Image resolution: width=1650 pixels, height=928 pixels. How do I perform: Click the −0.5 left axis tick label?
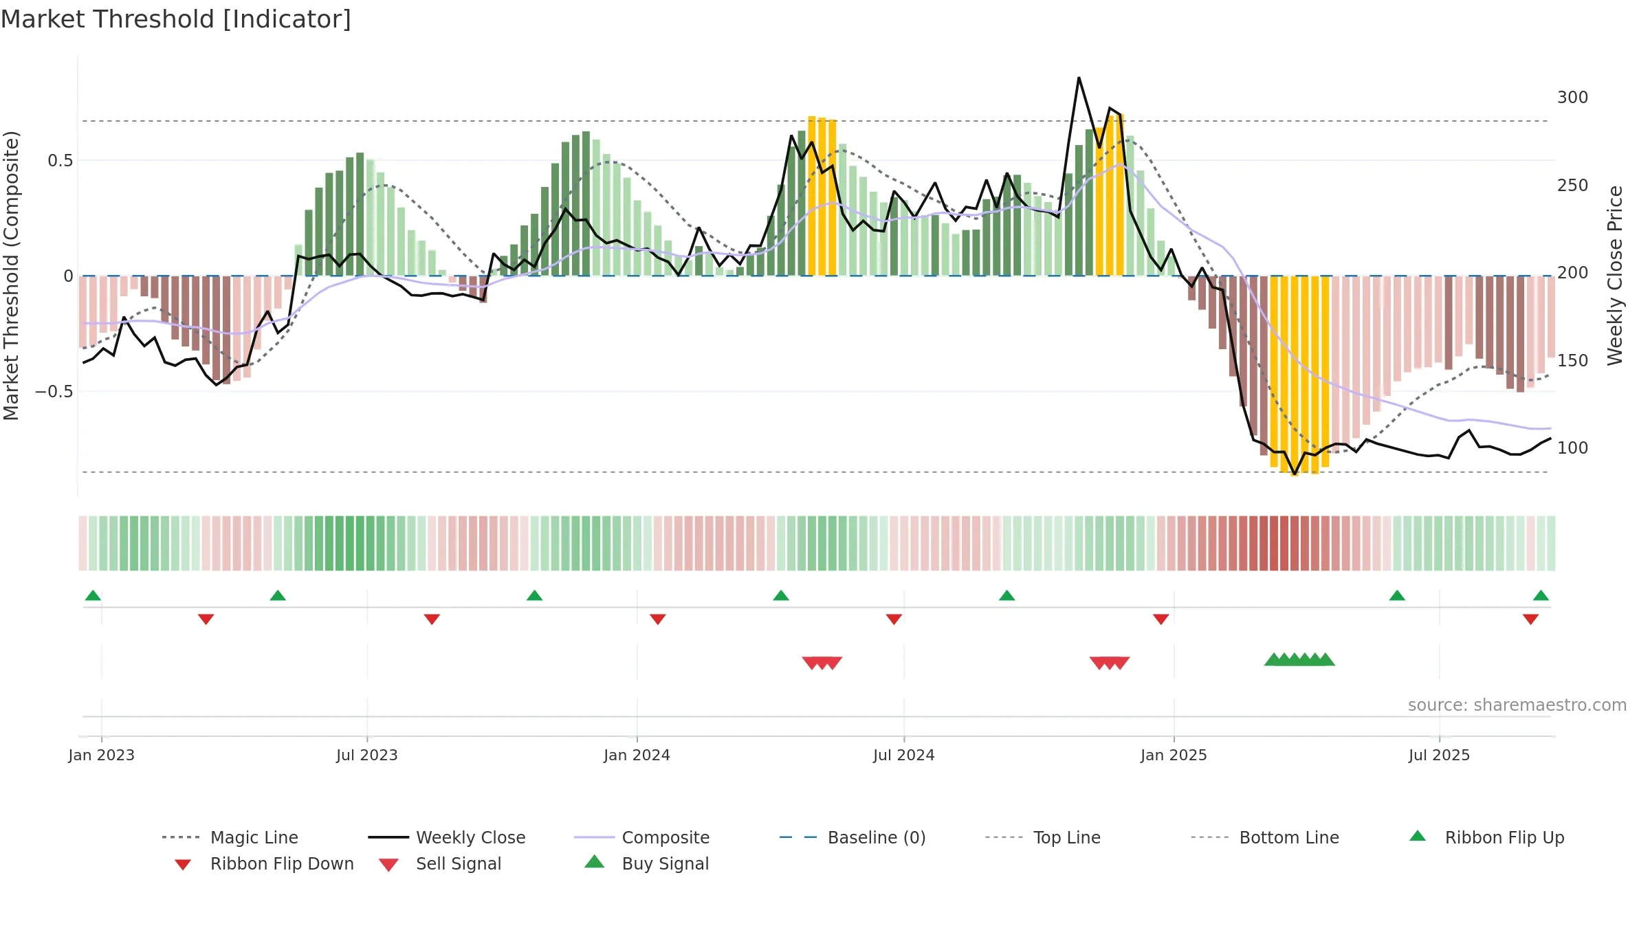coord(54,392)
